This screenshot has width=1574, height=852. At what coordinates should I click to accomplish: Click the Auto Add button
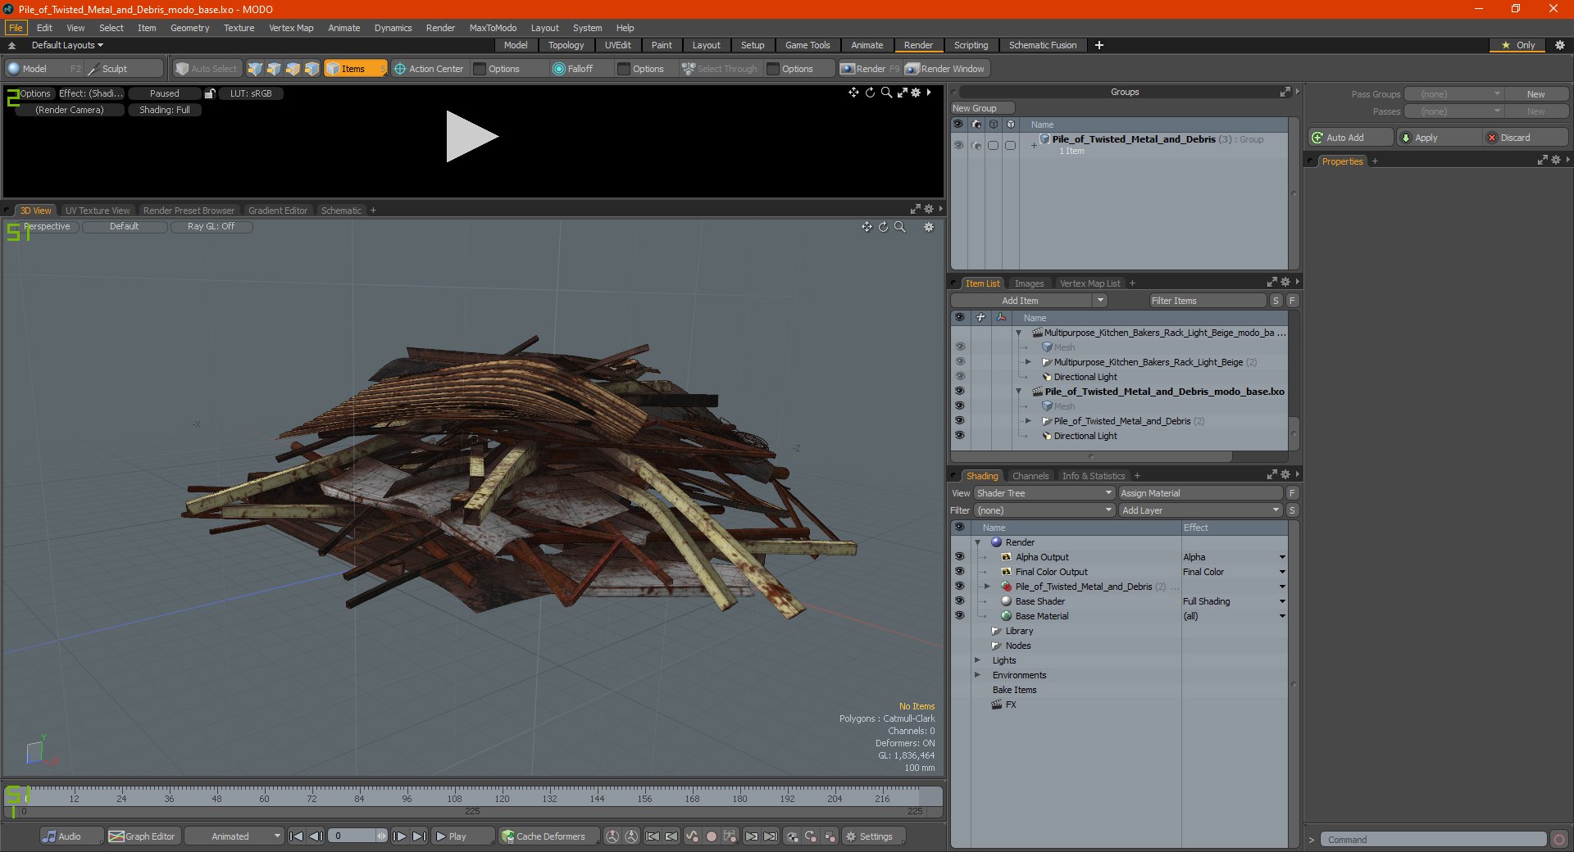point(1350,138)
